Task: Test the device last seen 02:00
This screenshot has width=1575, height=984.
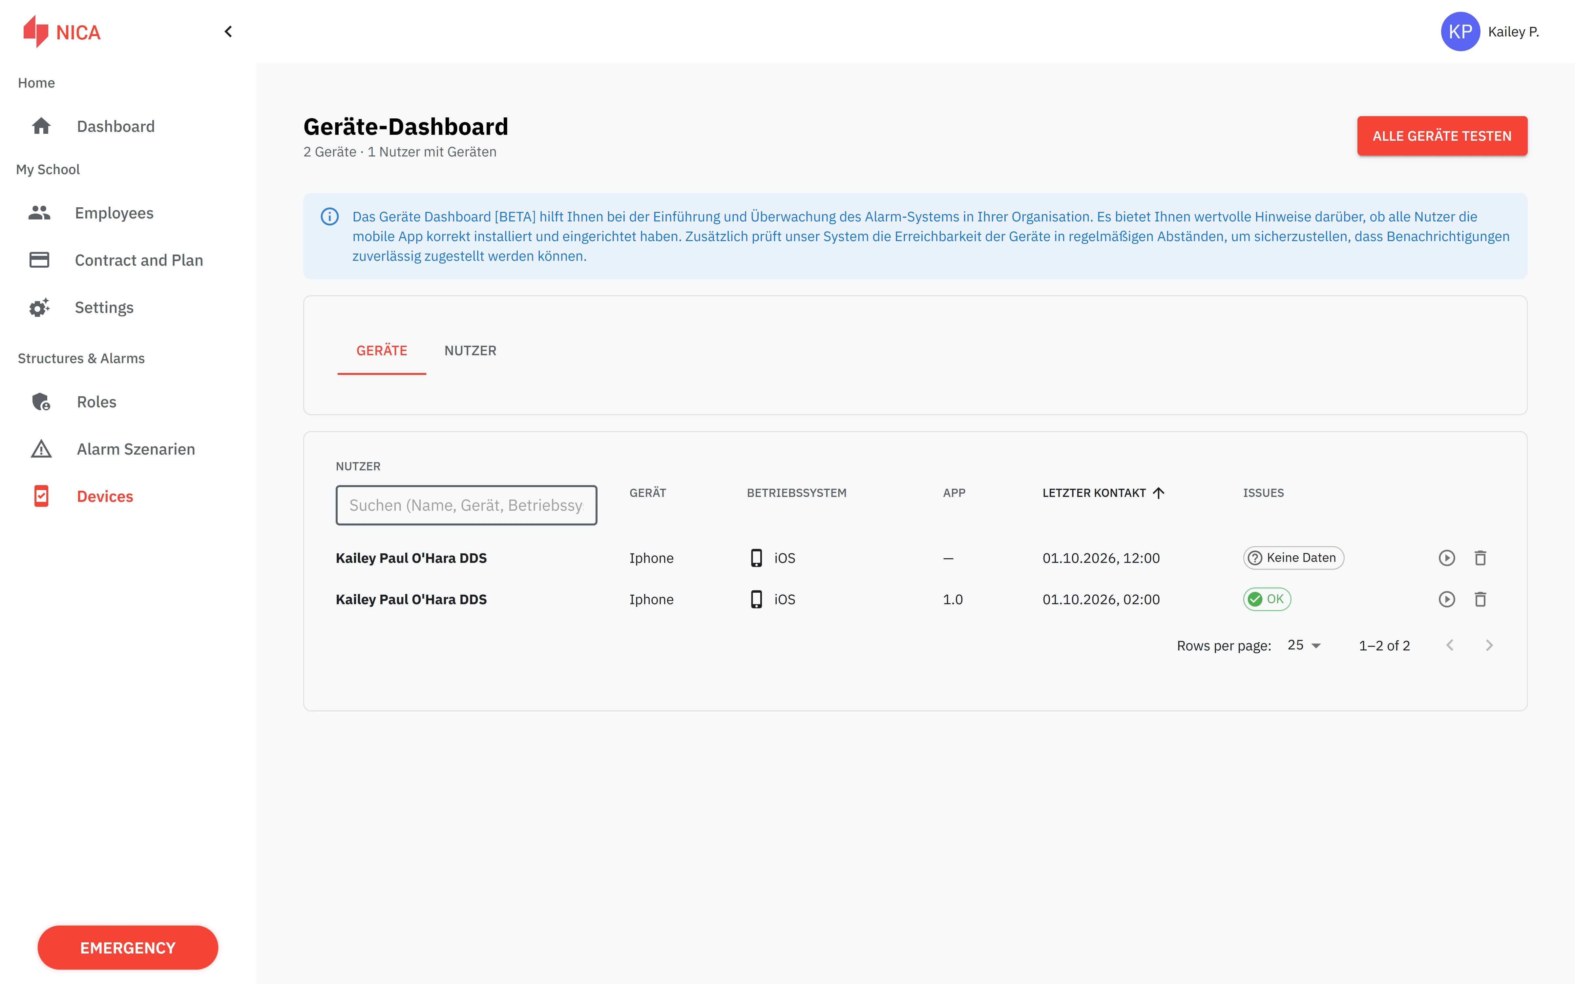Action: point(1446,599)
